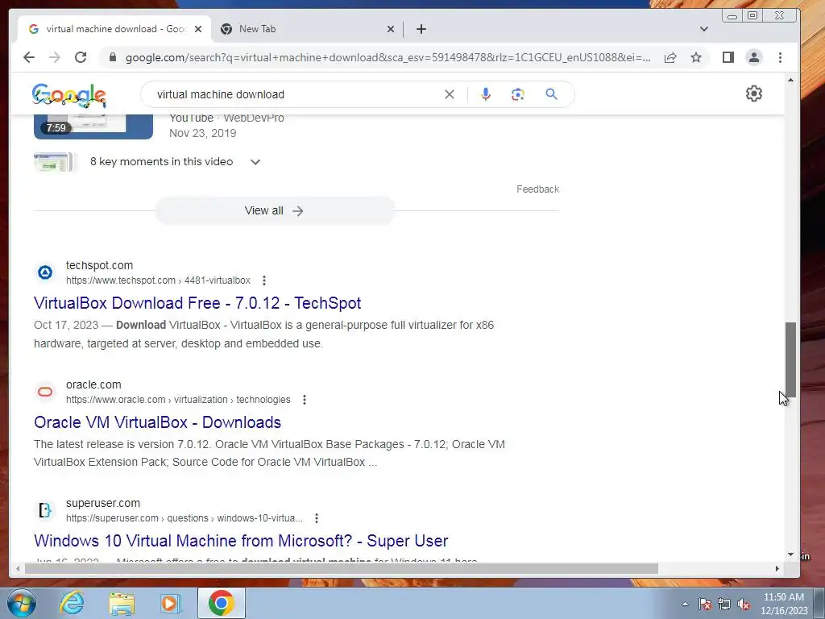Click the superuser.com site favicon
This screenshot has width=825, height=619.
click(45, 510)
